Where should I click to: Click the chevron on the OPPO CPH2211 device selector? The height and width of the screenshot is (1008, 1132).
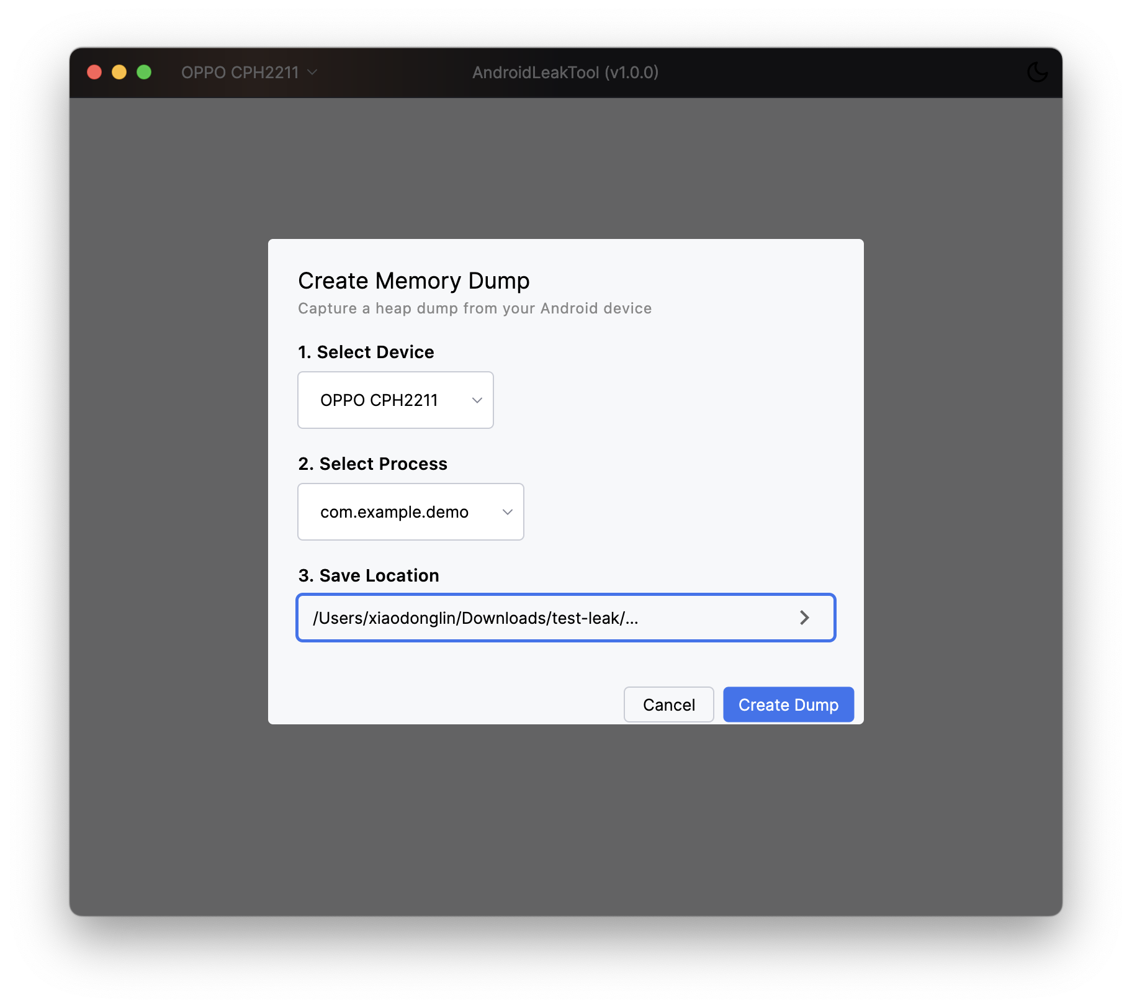pyautogui.click(x=476, y=400)
